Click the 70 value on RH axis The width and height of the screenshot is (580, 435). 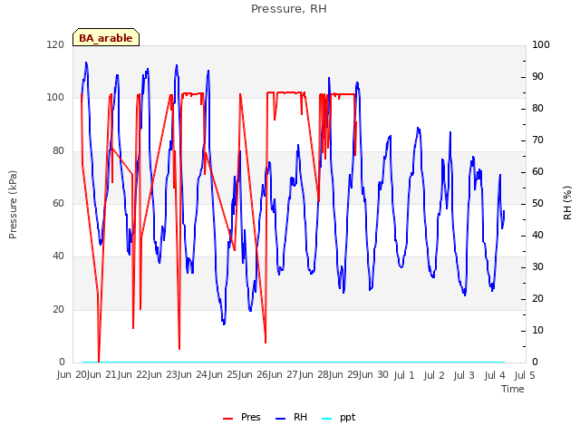click(537, 140)
